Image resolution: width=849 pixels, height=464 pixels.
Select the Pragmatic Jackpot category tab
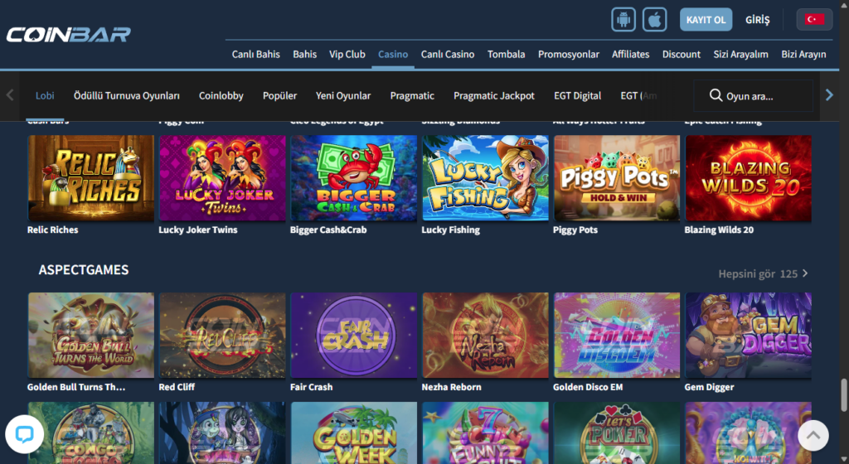point(494,96)
